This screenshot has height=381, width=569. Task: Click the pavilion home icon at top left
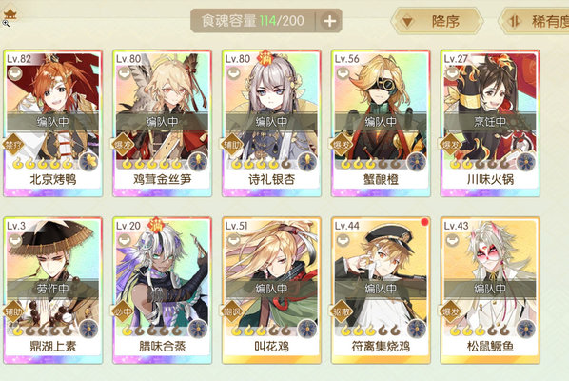click(10, 14)
